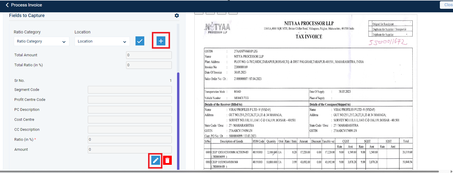Click the horizontal scrollbar at page bottom
Viewport: 453px width, 173px height.
(219, 171)
